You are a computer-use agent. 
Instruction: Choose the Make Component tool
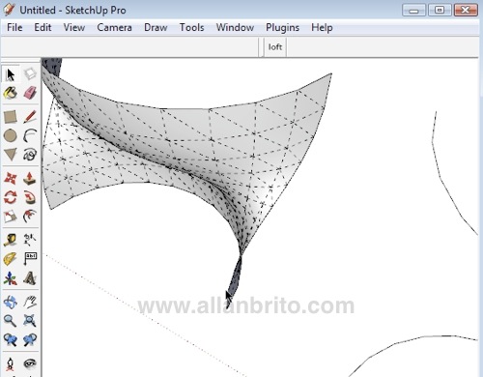click(x=30, y=73)
